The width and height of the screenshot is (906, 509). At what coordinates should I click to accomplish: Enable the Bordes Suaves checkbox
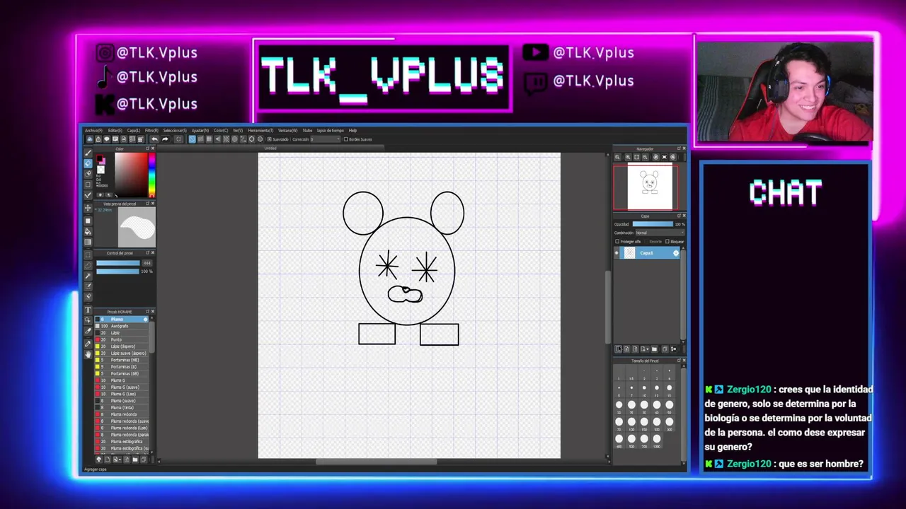pyautogui.click(x=346, y=139)
